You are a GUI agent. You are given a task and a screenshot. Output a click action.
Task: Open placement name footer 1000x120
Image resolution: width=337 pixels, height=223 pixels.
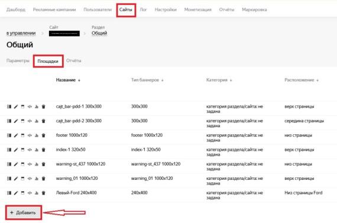pyautogui.click(x=72, y=135)
